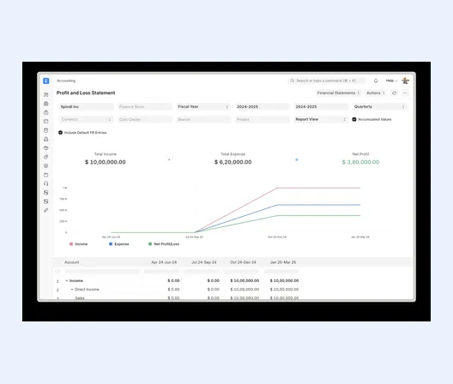Screen dimensions: 453x384
Task: Open notifications bell icon
Action: tap(376, 81)
